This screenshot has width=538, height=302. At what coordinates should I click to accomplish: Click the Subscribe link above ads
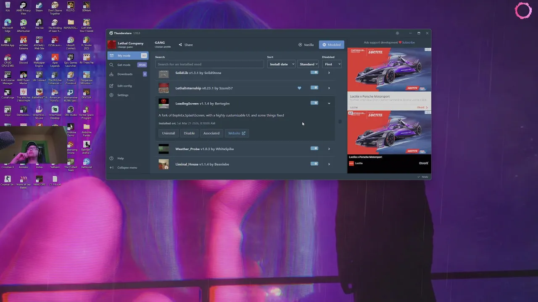click(409, 42)
